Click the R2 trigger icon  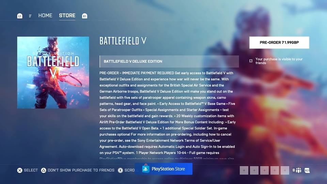(307, 170)
